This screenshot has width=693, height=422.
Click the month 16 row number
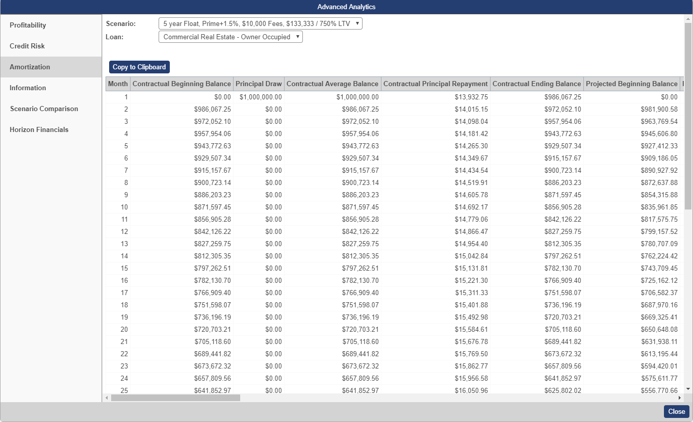118,280
